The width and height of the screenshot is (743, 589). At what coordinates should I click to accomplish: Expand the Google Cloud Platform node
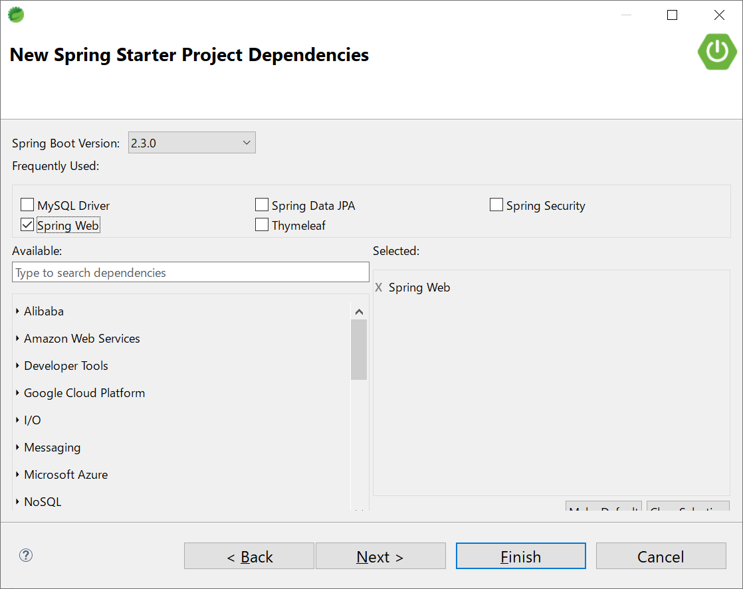pos(17,392)
